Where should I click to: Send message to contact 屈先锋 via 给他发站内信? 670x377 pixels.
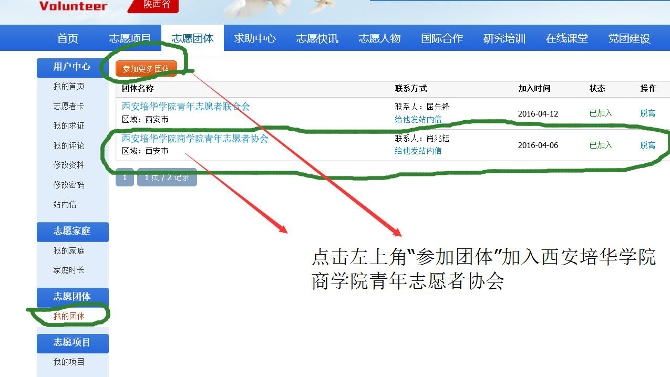[418, 120]
